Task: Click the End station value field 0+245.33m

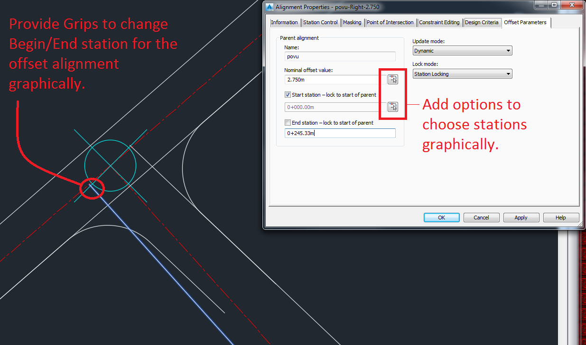Action: pyautogui.click(x=340, y=133)
